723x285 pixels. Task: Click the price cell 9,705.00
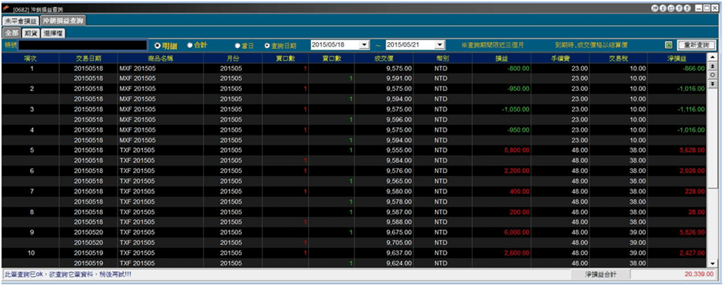point(399,243)
